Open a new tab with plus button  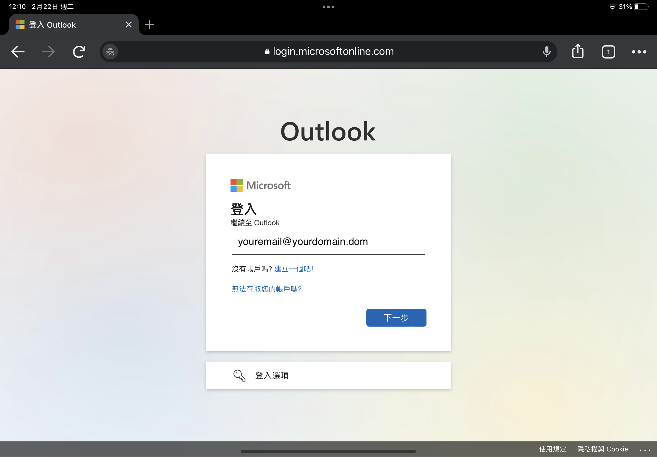149,25
